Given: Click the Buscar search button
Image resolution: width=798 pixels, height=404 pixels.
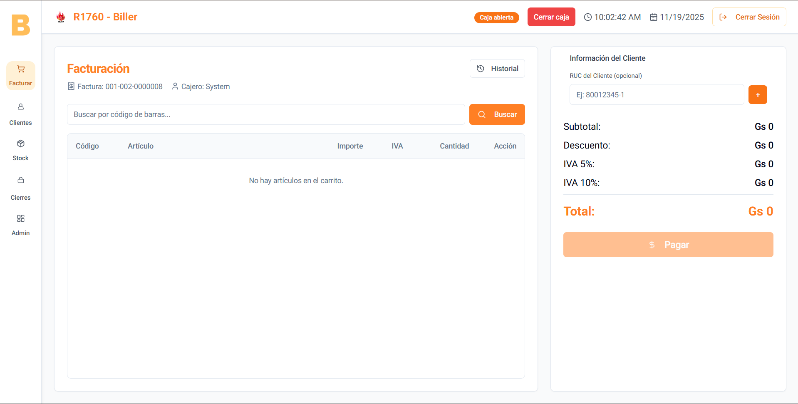Looking at the screenshot, I should (x=497, y=114).
